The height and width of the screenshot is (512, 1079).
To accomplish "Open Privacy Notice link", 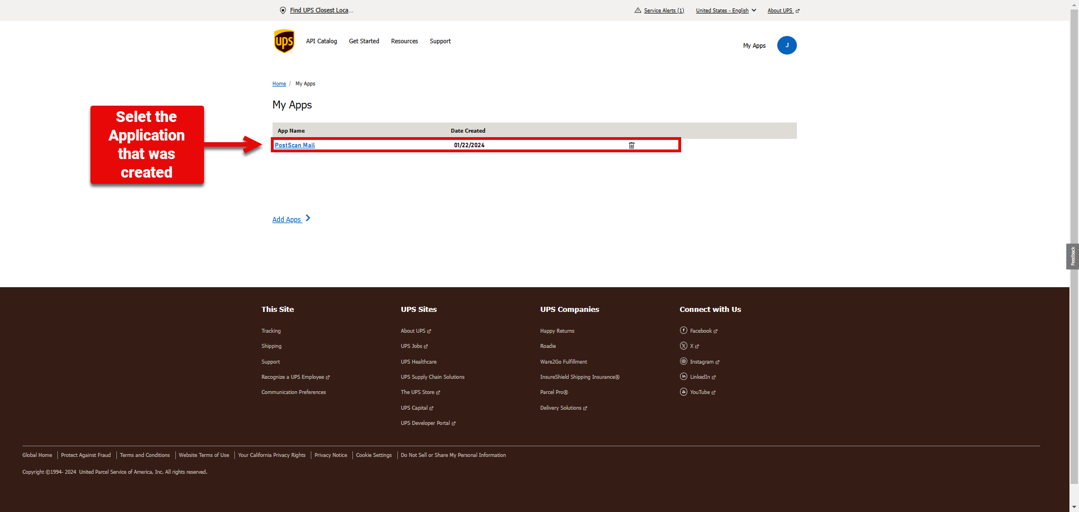I will pos(331,455).
